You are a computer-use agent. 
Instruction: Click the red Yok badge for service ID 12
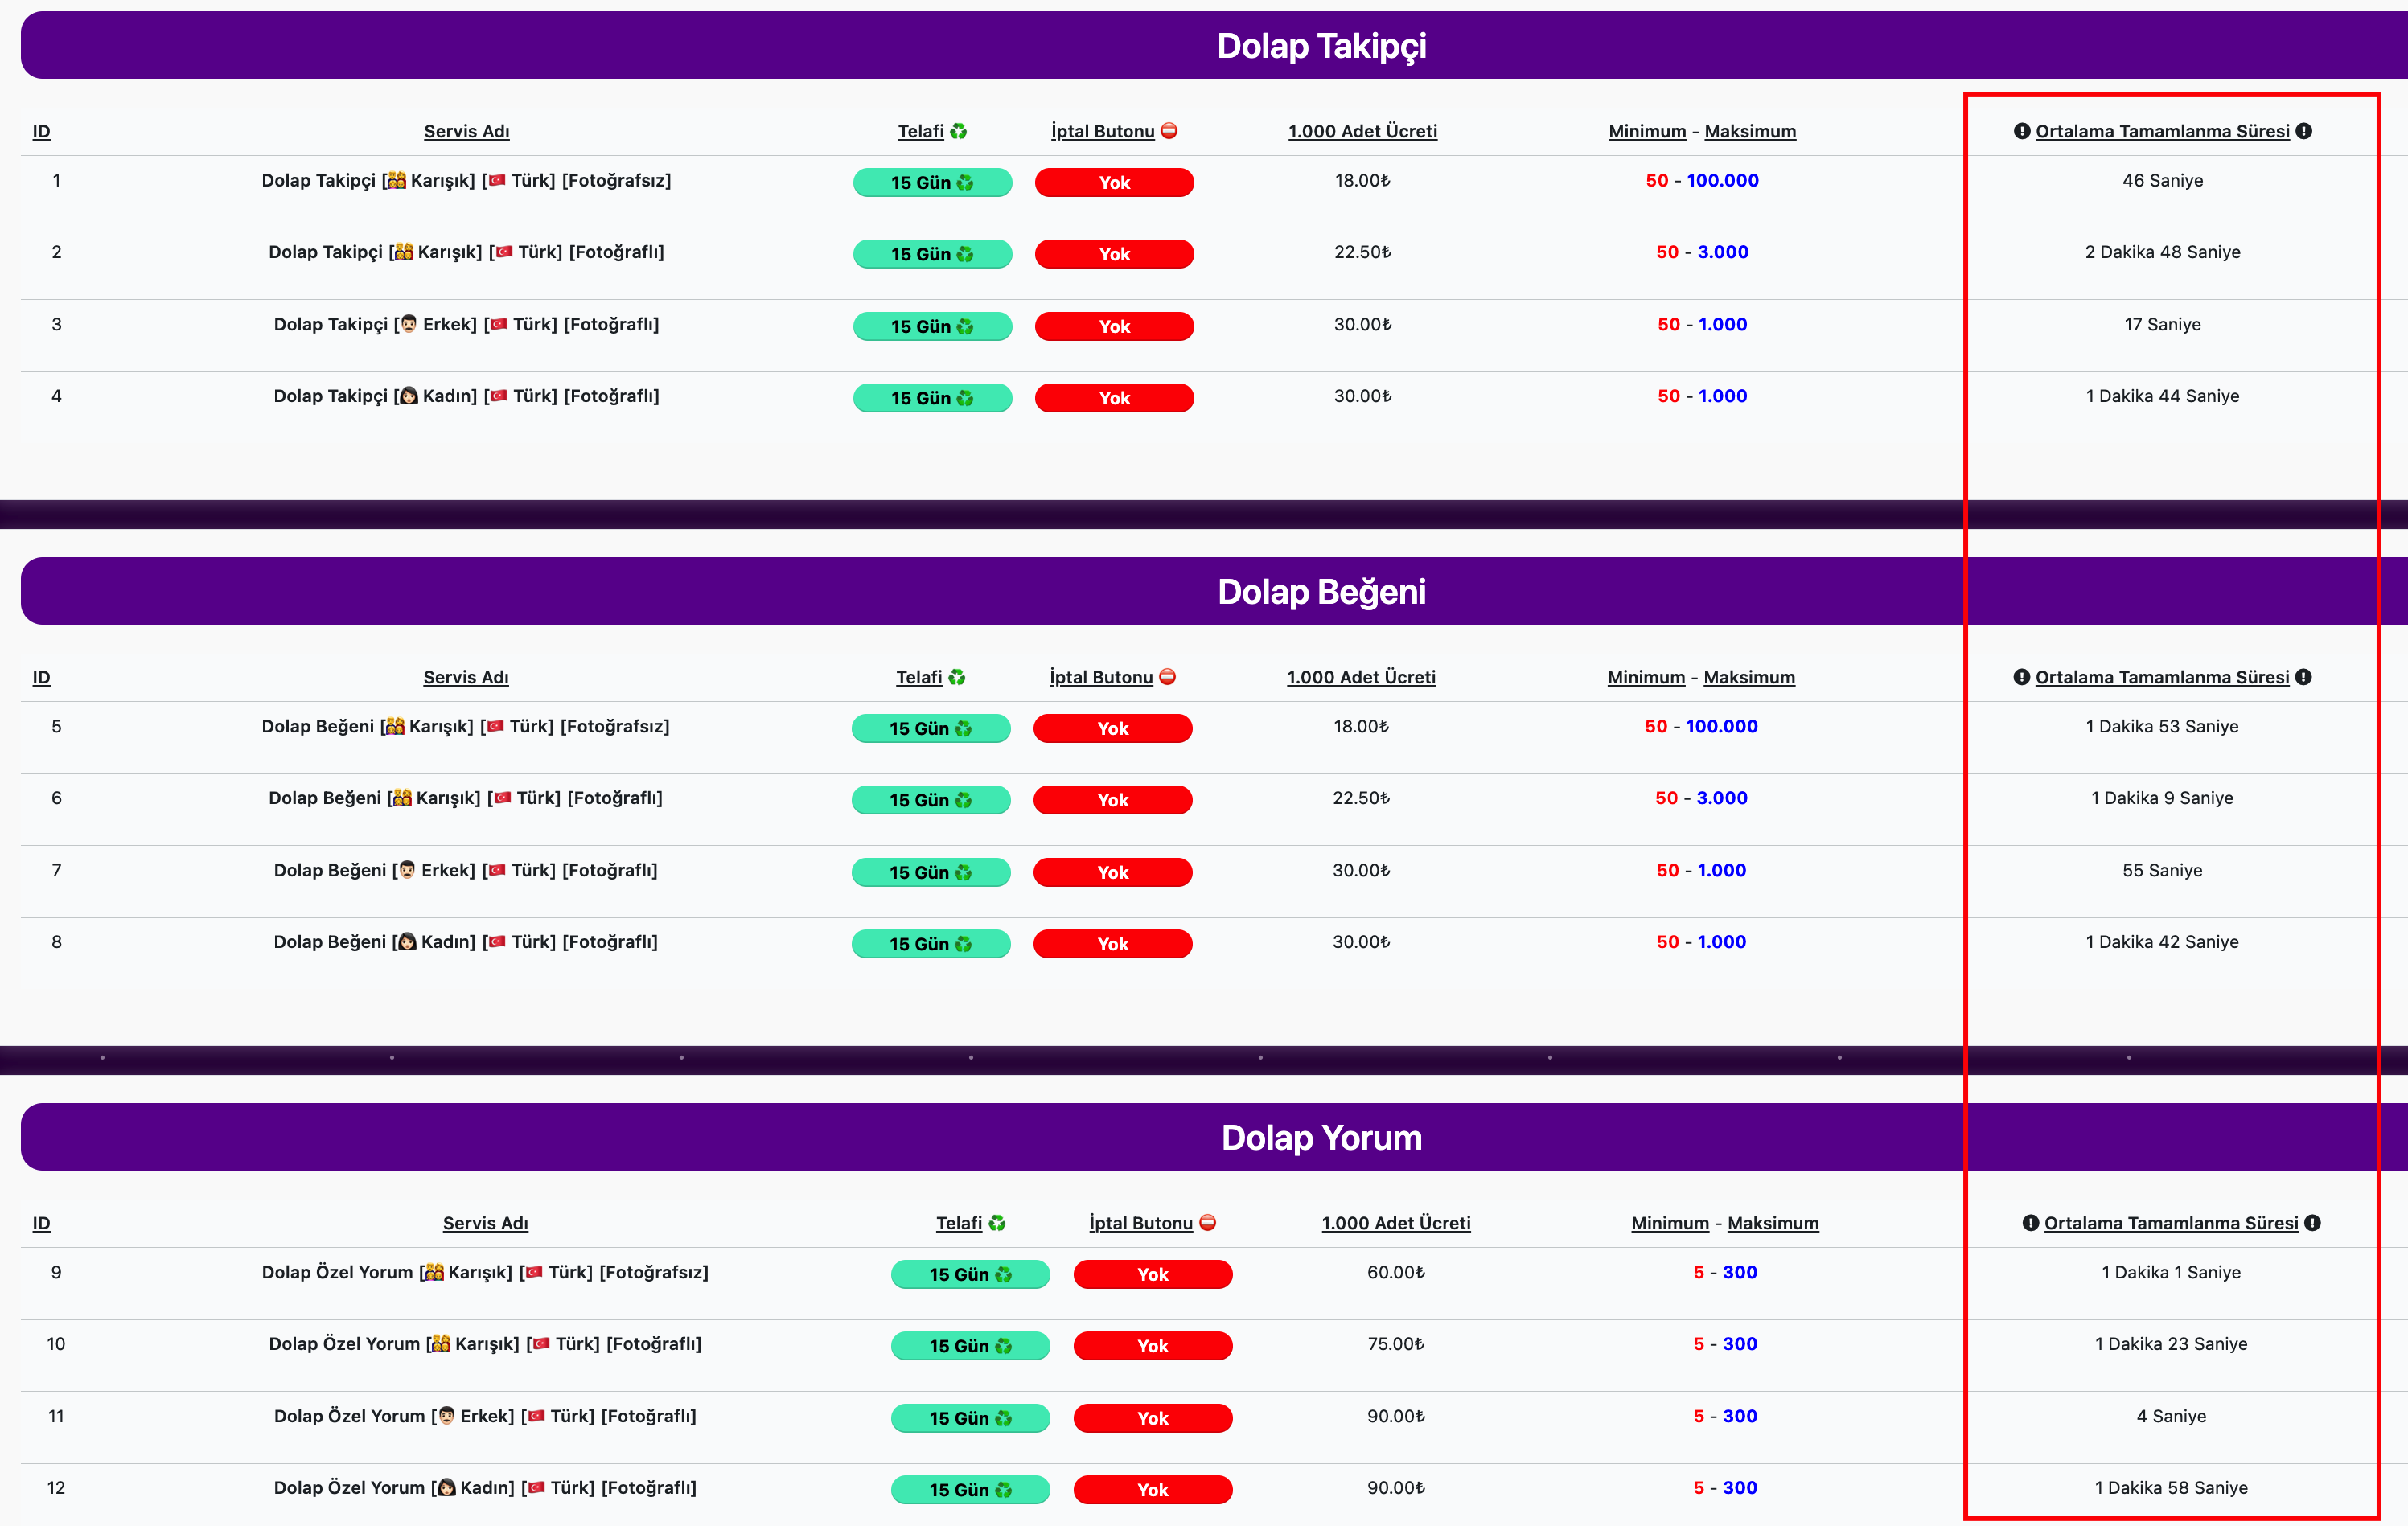point(1153,1489)
